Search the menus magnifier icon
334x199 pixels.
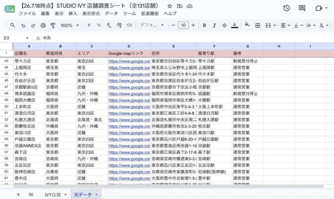13,25
